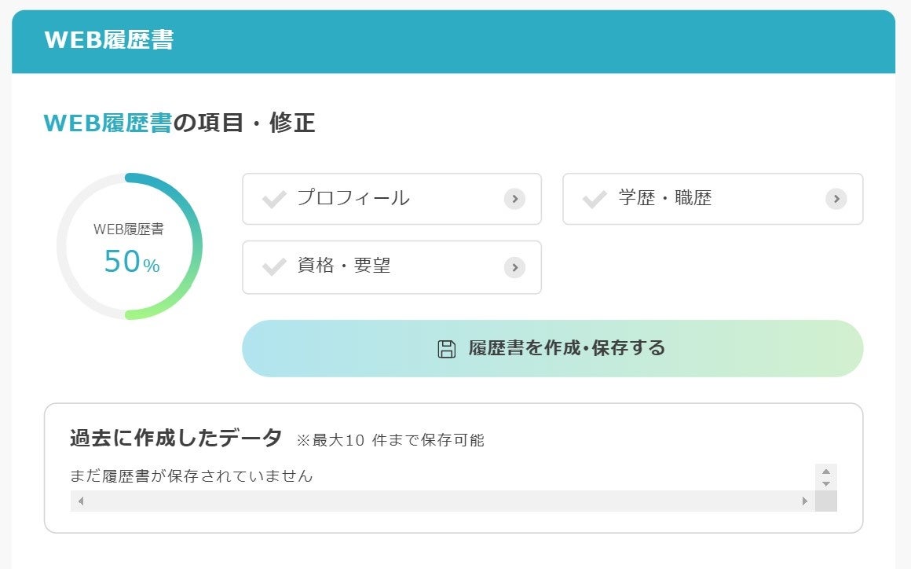Click the left arrow of horizontal scrollbar

click(80, 501)
